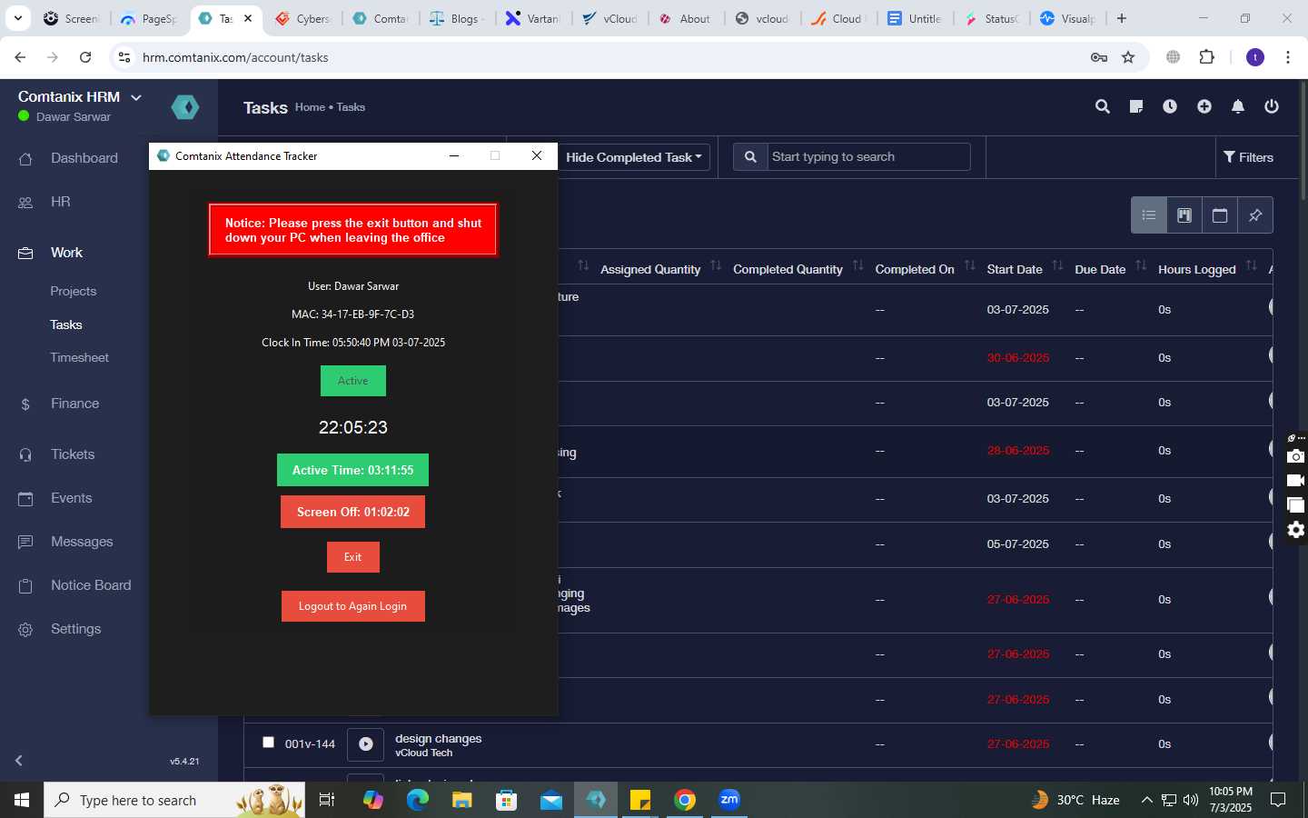Click the Comtanix logo icon beside the sidebar

point(185,107)
